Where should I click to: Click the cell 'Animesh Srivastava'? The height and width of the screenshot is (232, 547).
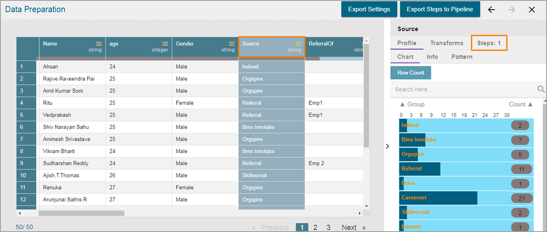(x=72, y=139)
